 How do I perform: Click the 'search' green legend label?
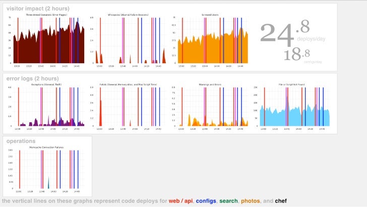point(228,201)
